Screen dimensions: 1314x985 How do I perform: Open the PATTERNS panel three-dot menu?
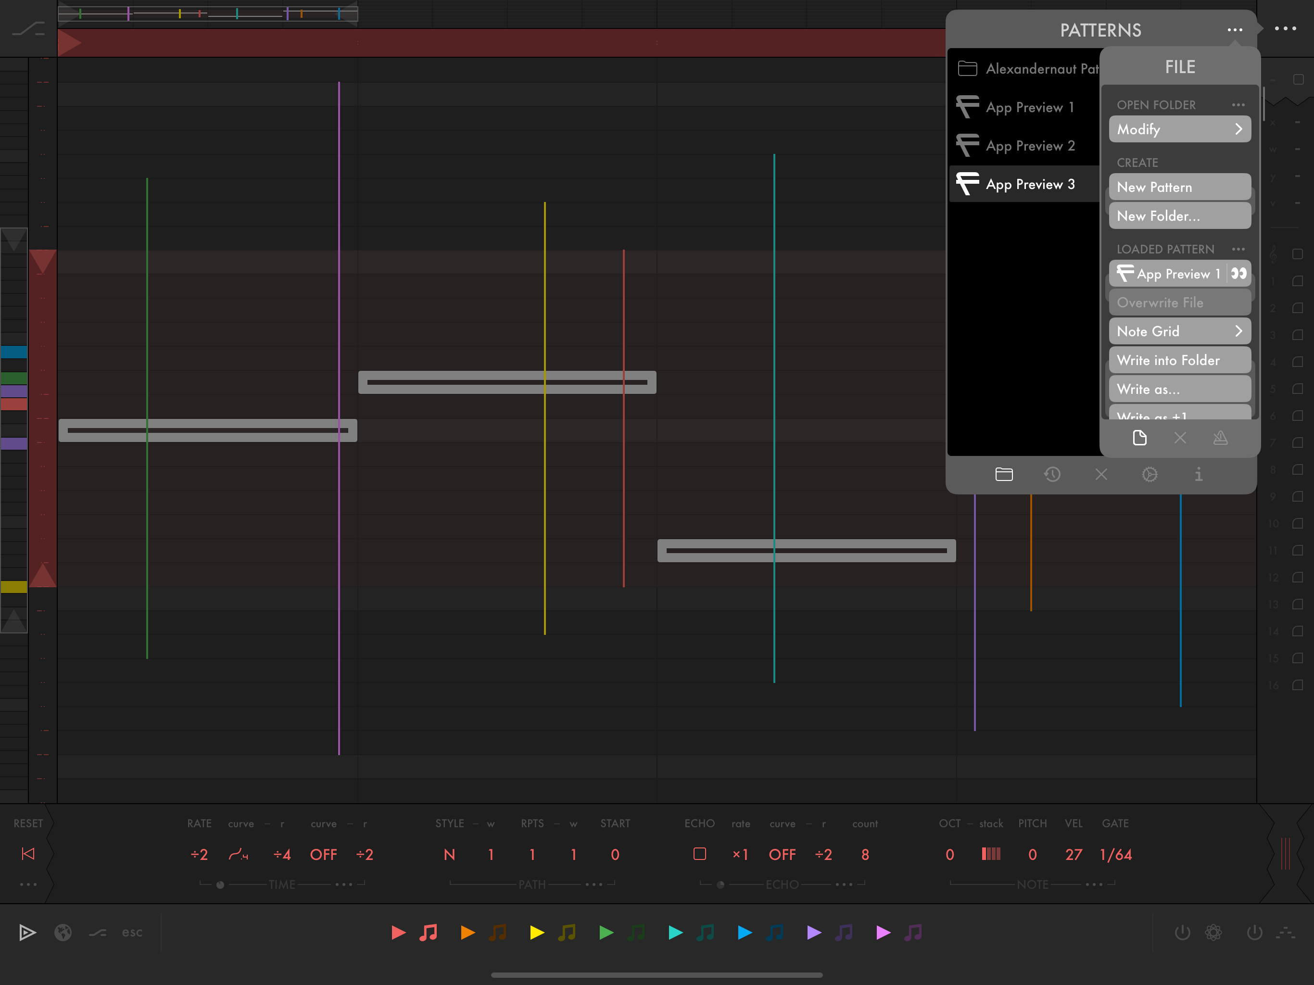pos(1234,30)
